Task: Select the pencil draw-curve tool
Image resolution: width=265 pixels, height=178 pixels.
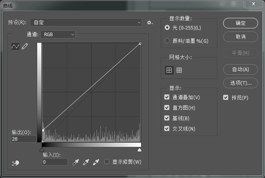Action: [x=25, y=46]
